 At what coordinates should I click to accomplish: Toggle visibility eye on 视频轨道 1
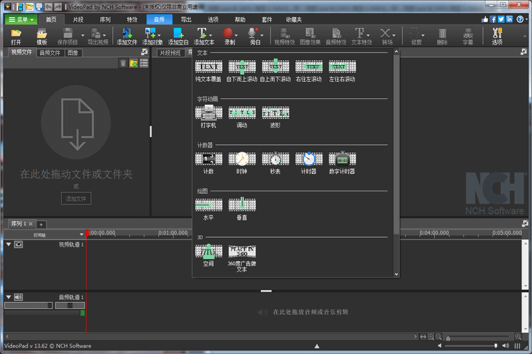[x=19, y=244]
